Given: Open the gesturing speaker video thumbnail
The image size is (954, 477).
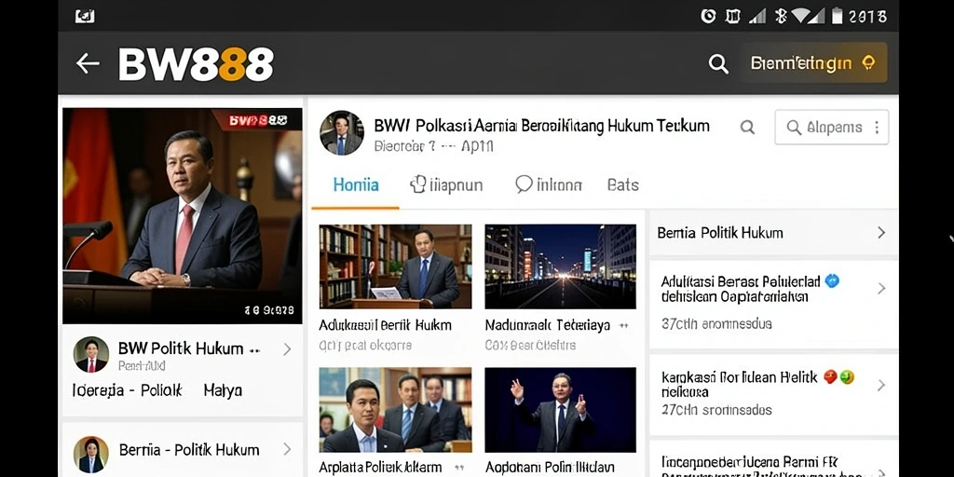Looking at the screenshot, I should coord(560,410).
